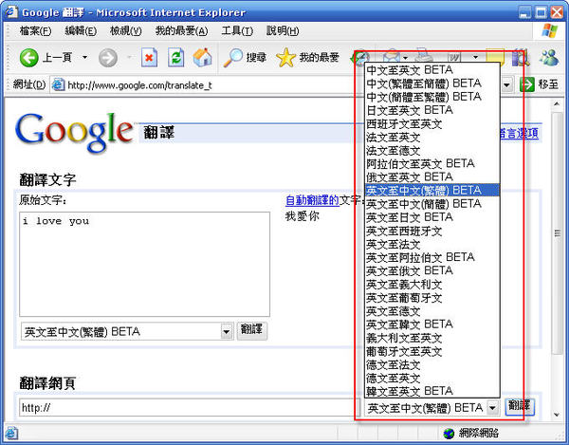Open language pair dropdown under text box
This screenshot has width=569, height=445.
(227, 331)
